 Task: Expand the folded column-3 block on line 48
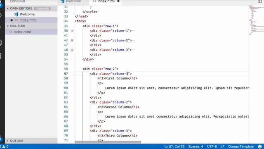coord(72,50)
